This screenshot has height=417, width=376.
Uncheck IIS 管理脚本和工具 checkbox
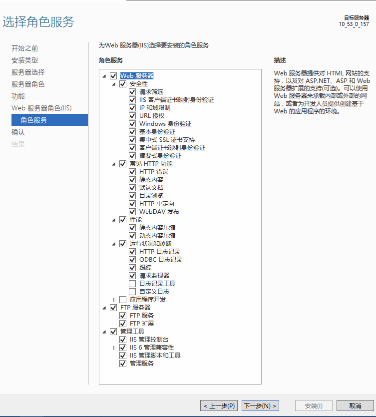click(123, 356)
